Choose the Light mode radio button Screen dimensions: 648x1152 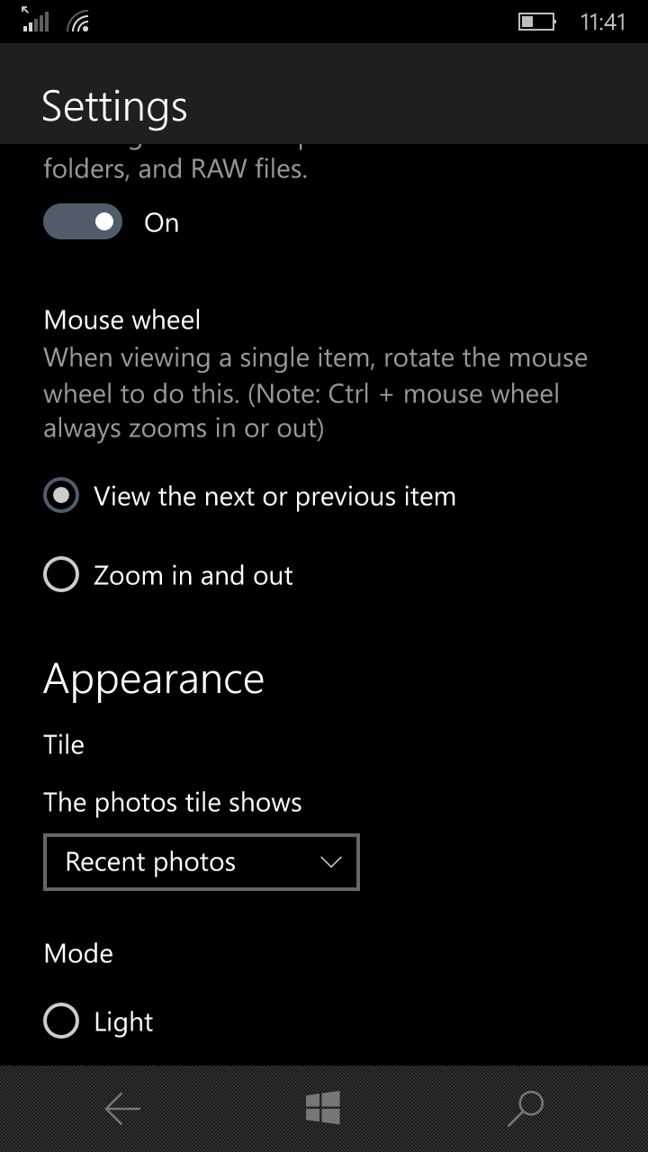pyautogui.click(x=61, y=1021)
